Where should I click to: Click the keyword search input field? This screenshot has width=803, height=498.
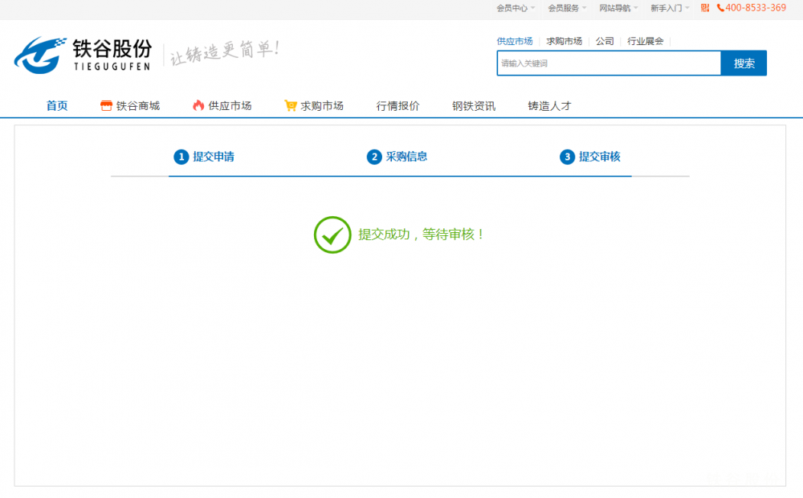608,63
